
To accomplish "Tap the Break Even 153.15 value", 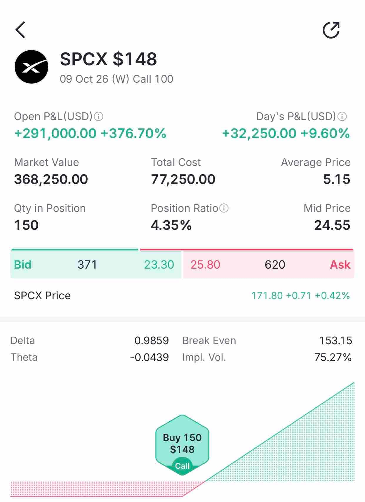I will coord(336,340).
